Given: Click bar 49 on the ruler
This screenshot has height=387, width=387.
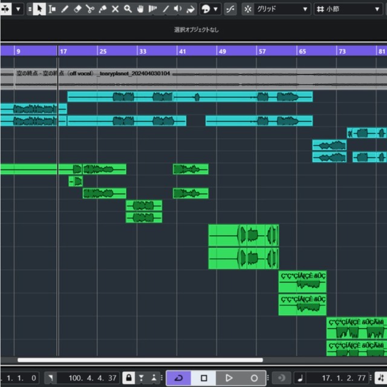Looking at the screenshot, I should point(223,51).
